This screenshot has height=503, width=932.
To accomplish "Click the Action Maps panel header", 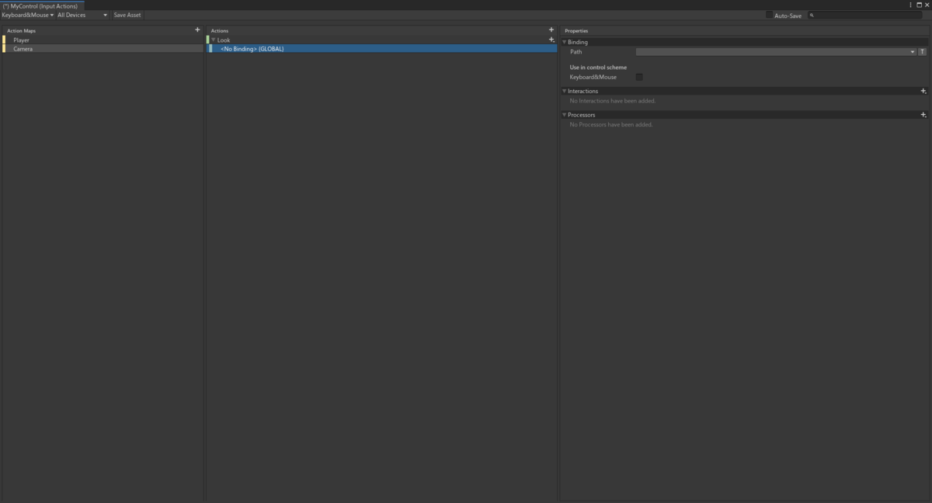I will [x=21, y=30].
